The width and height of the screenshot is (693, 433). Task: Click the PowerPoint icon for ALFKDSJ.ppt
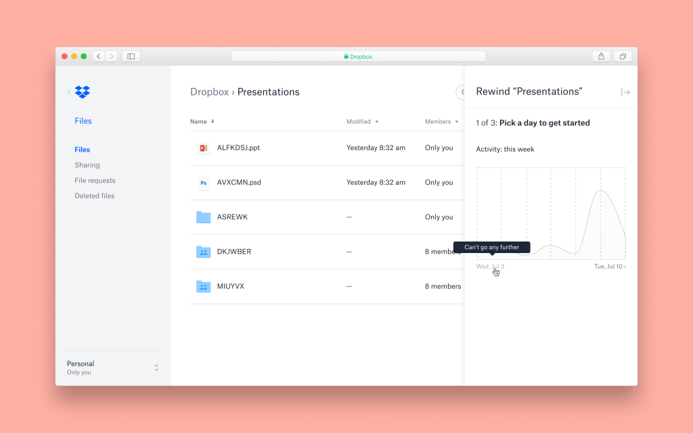click(x=203, y=148)
